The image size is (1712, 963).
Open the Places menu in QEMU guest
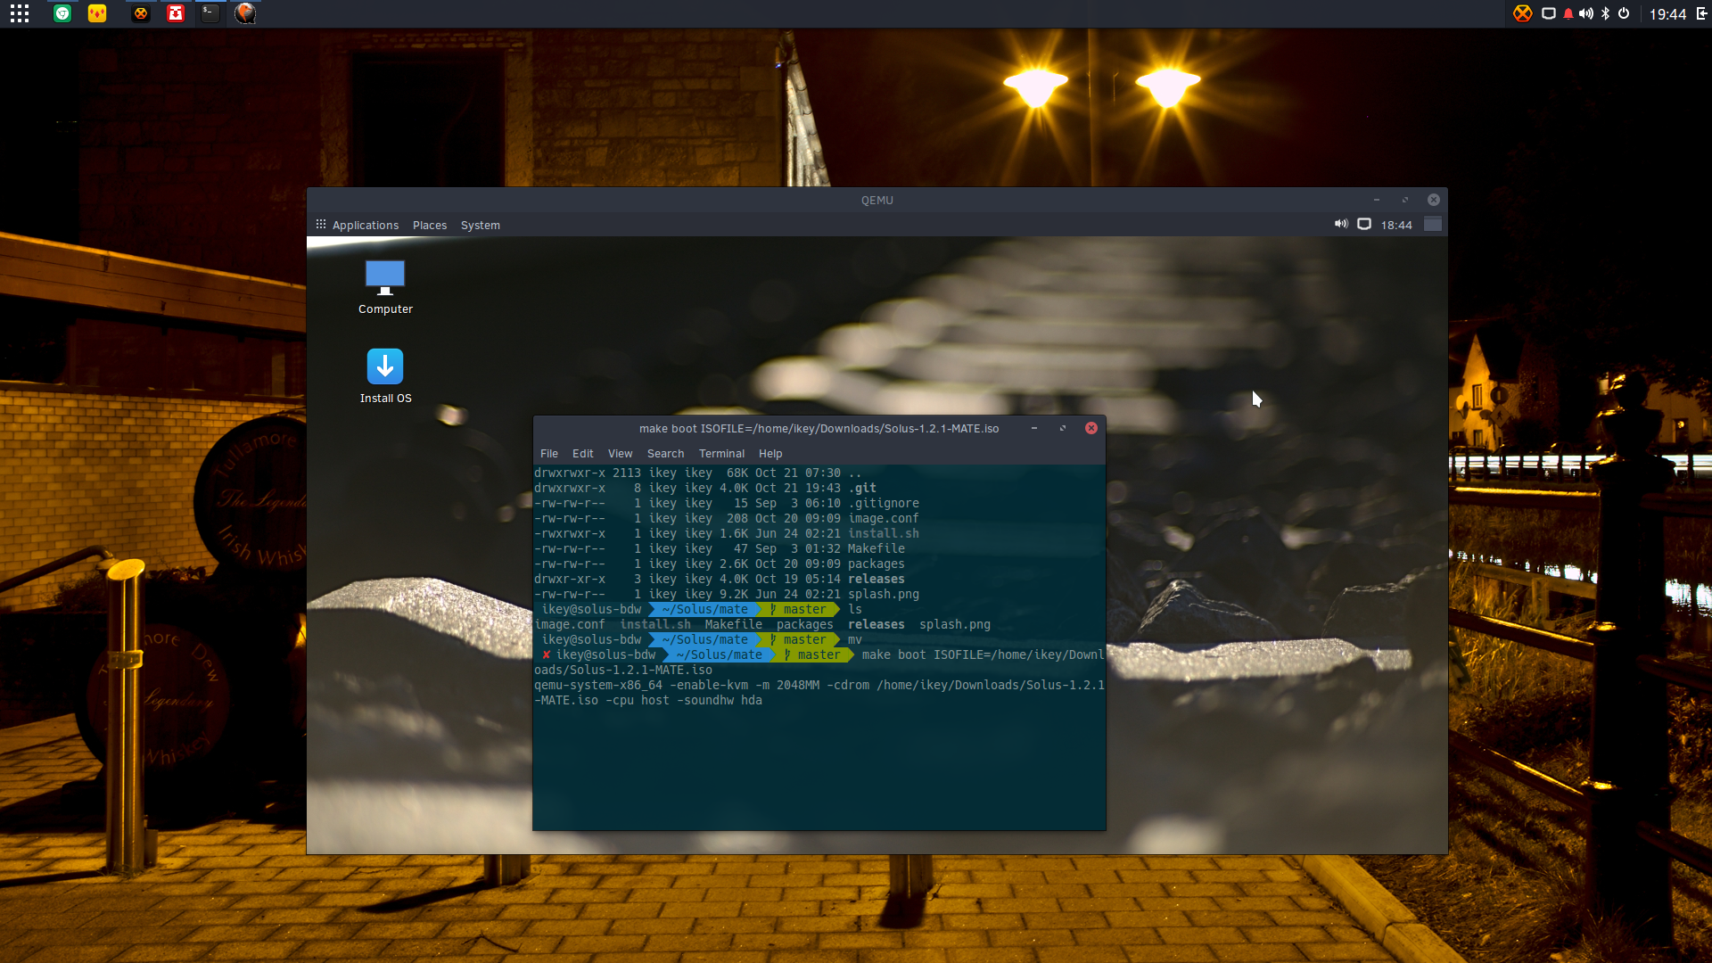pos(430,225)
